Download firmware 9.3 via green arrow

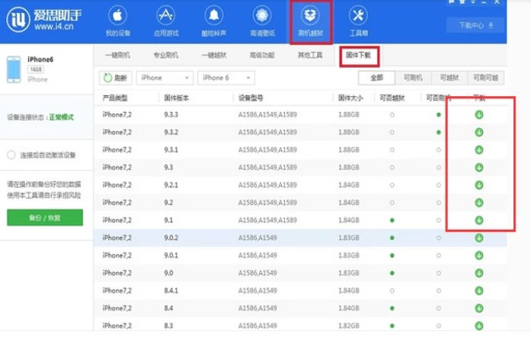tap(479, 168)
